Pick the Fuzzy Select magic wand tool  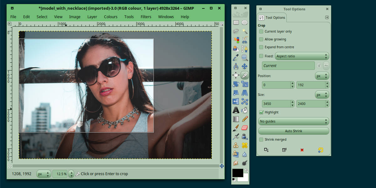[x=245, y=31]
